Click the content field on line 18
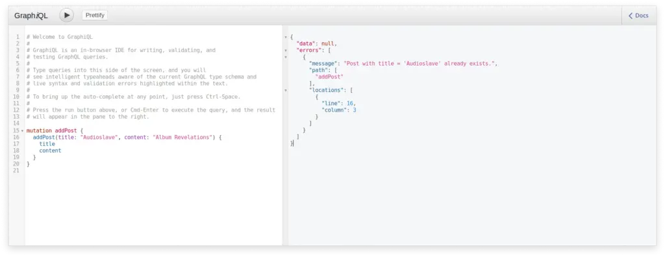 pyautogui.click(x=50, y=151)
